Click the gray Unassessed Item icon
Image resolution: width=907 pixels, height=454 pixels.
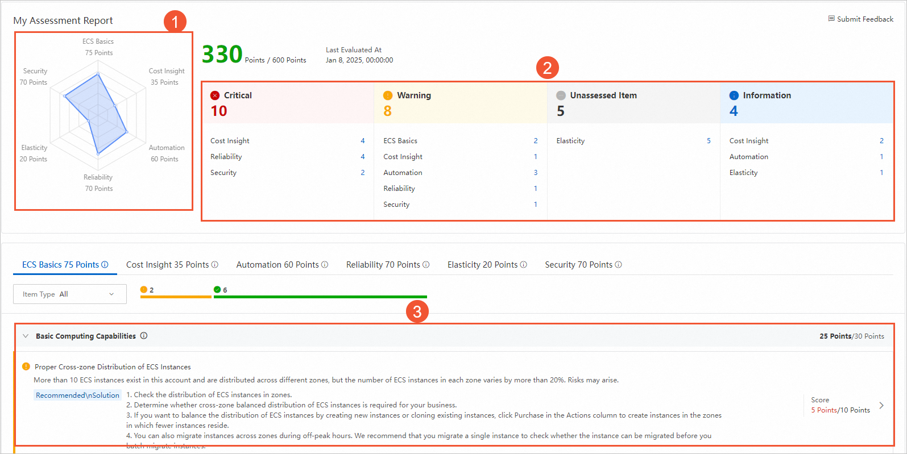[x=561, y=95]
